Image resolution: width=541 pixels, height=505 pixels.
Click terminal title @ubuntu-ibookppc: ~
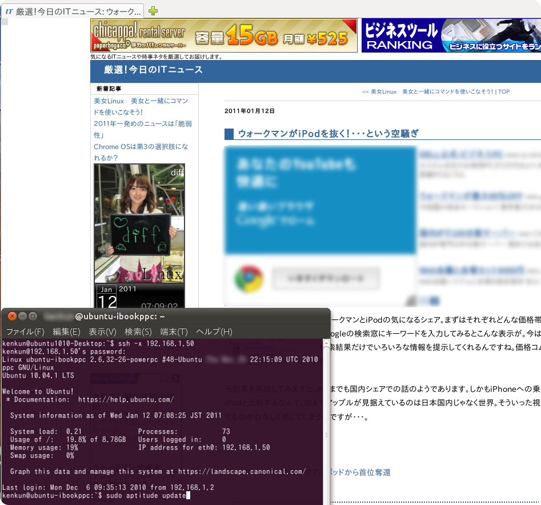(120, 316)
